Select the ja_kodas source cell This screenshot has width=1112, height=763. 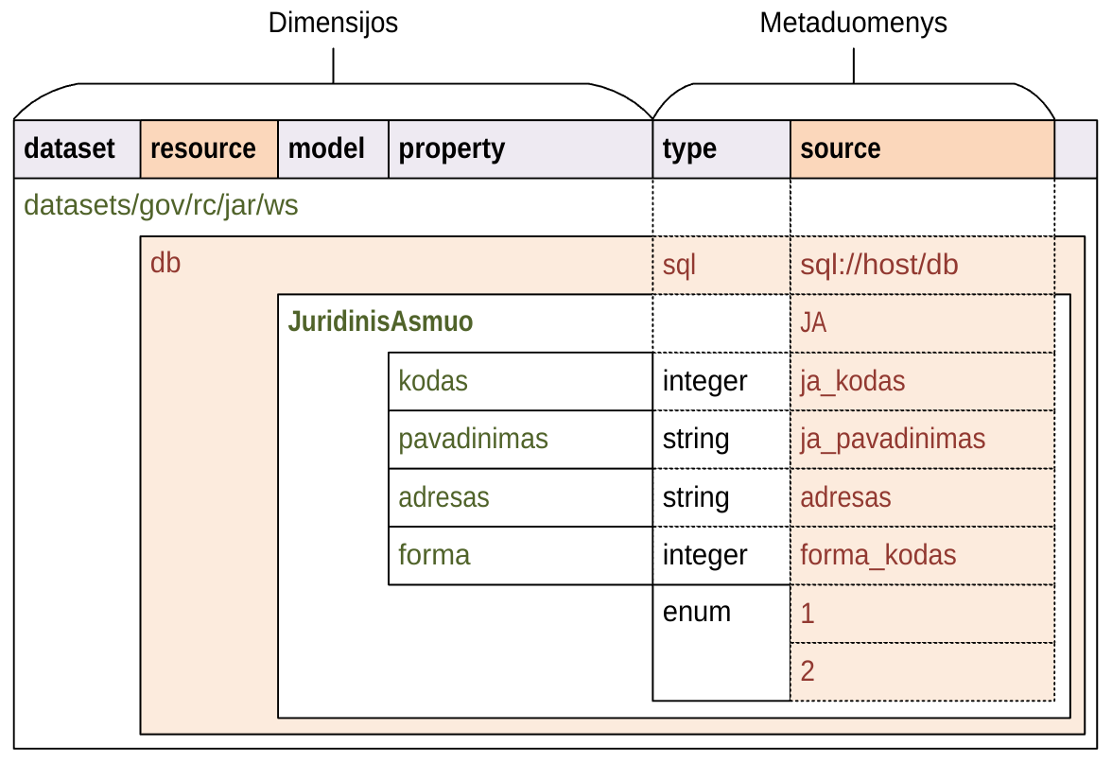click(x=853, y=381)
